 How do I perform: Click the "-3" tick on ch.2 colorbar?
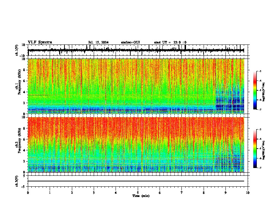(260, 130)
